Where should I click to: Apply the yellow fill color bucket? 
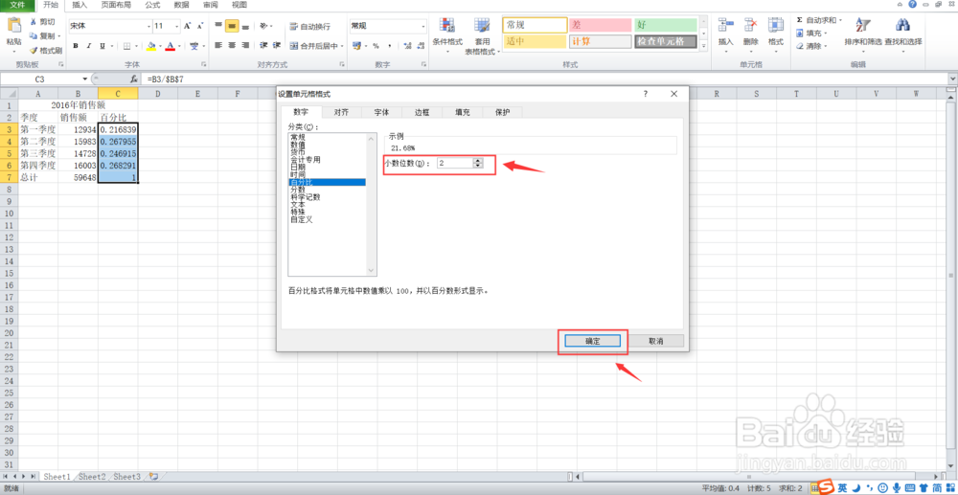pyautogui.click(x=151, y=46)
